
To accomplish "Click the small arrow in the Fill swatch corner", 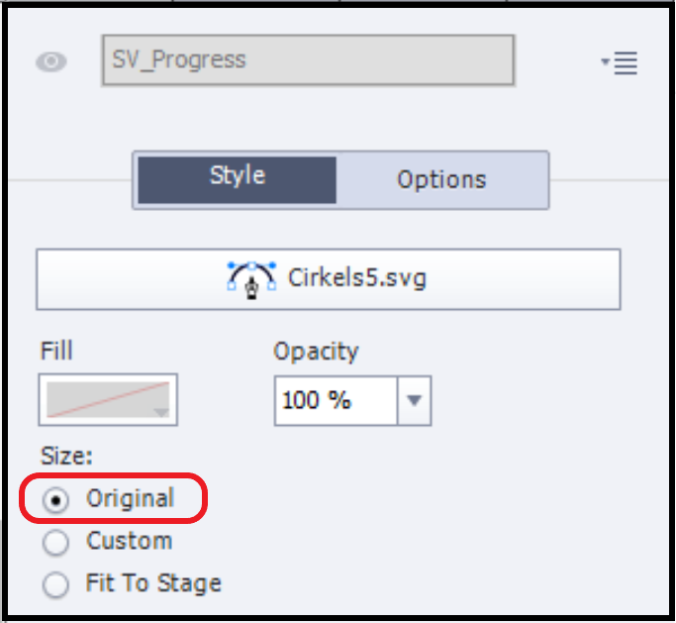I will (x=161, y=412).
